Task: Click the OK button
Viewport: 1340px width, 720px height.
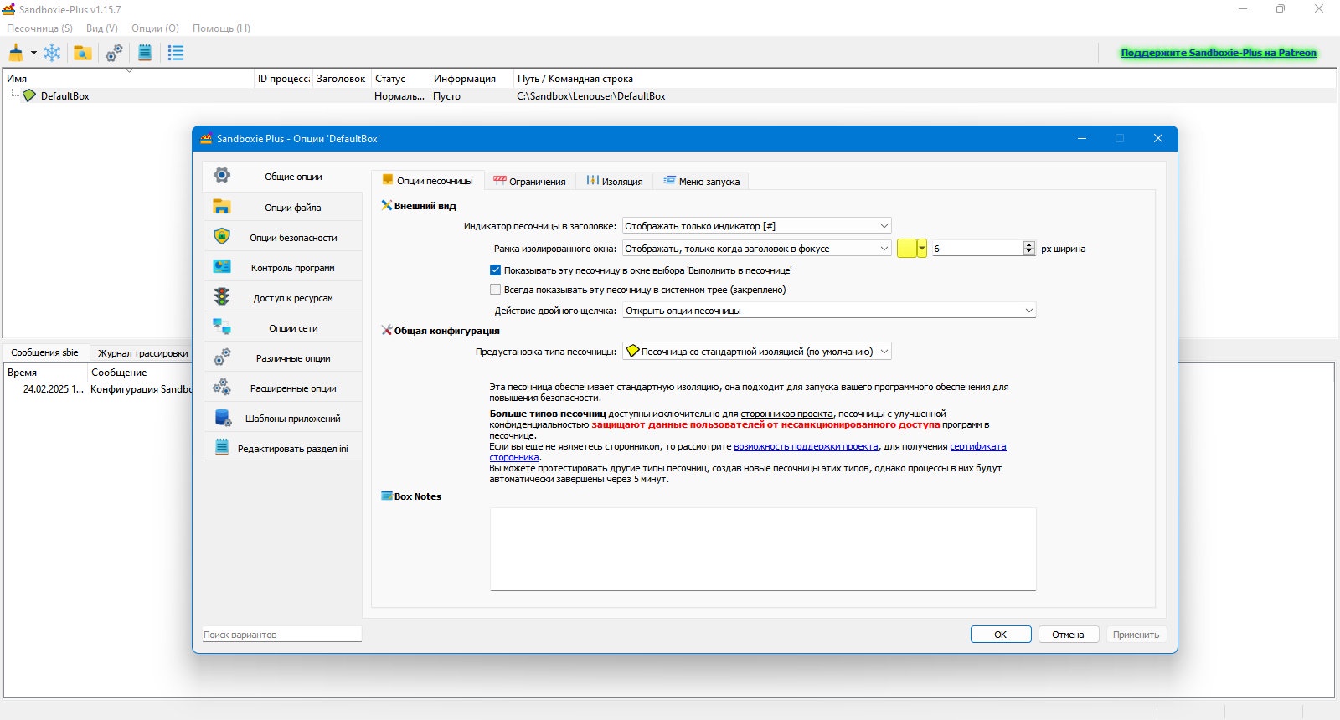Action: pos(1001,635)
